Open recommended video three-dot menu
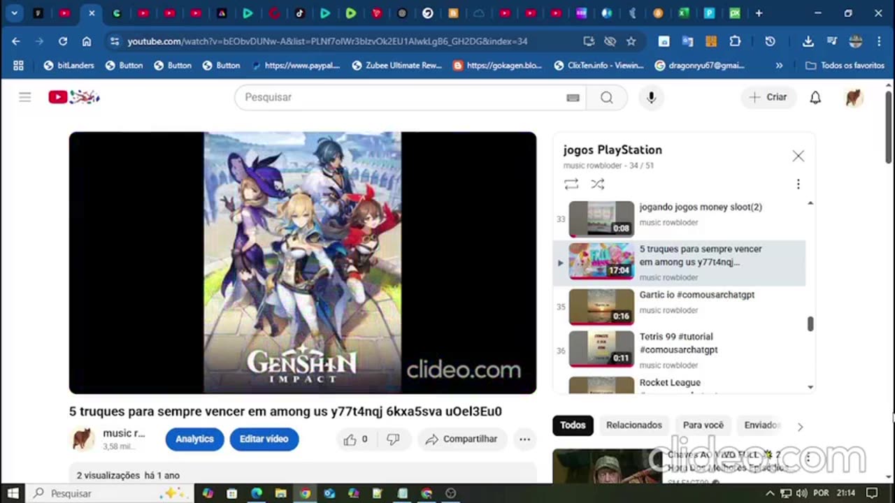 point(808,458)
